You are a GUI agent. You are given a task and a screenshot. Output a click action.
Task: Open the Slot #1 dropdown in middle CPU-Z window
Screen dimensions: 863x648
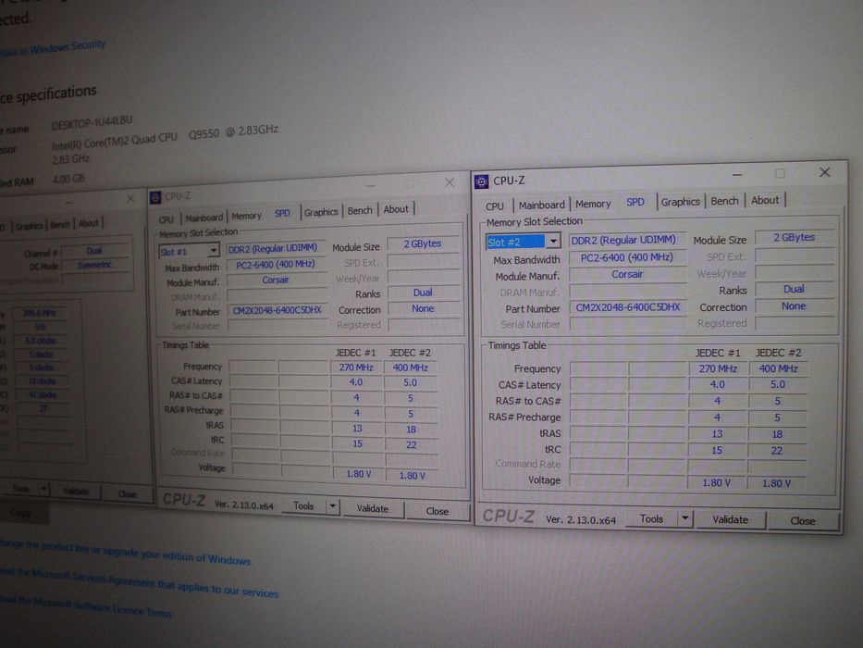tap(213, 251)
